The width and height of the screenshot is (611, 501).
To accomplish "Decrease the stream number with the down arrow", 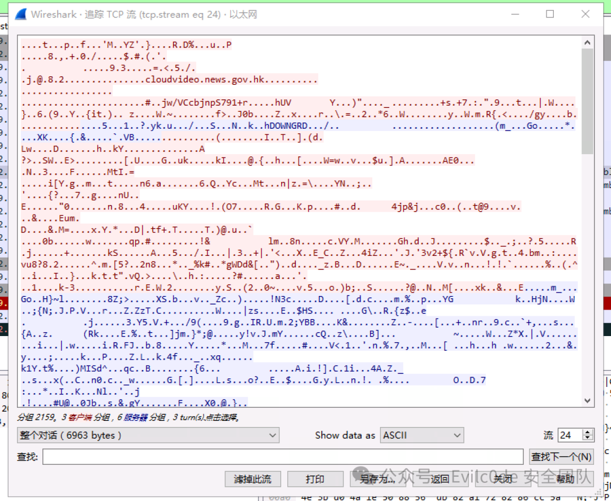I will tap(588, 438).
